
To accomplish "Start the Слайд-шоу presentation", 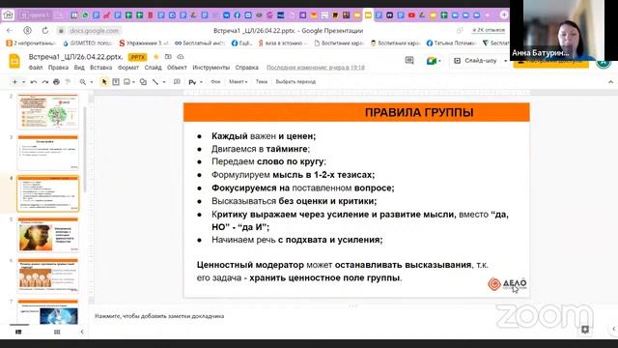I will pos(475,61).
